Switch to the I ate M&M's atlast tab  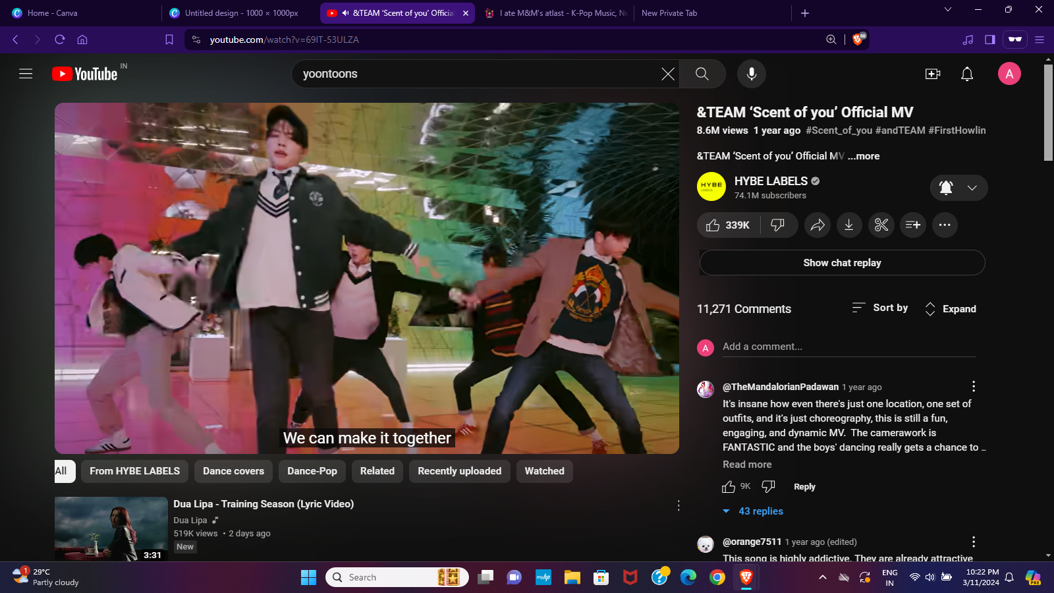[x=555, y=13]
